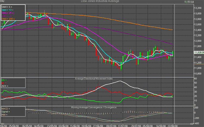The width and height of the screenshot is (204, 127).
Task: Click the 'Hist =' legend entry
Action: 4,115
